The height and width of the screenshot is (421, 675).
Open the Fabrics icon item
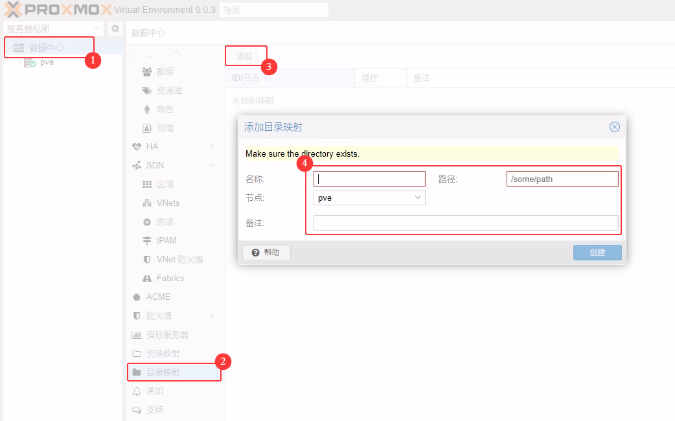[x=170, y=278]
